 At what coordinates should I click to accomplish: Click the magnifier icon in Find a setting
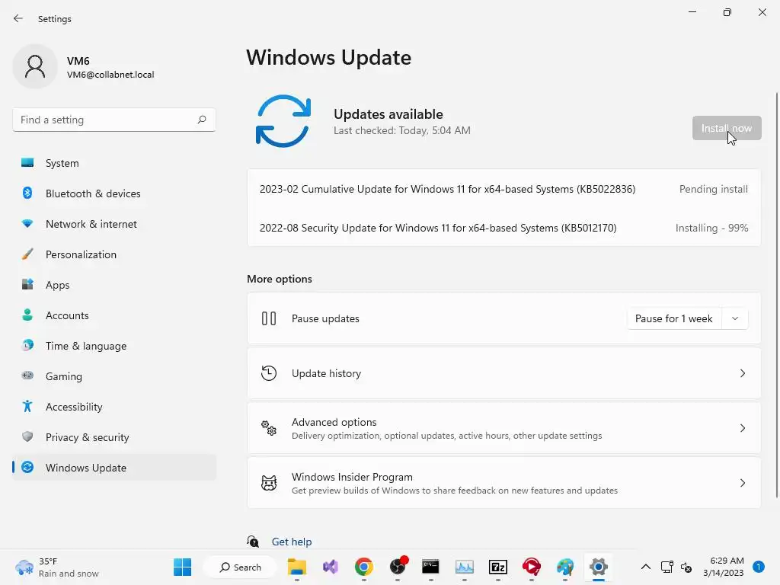(x=201, y=120)
